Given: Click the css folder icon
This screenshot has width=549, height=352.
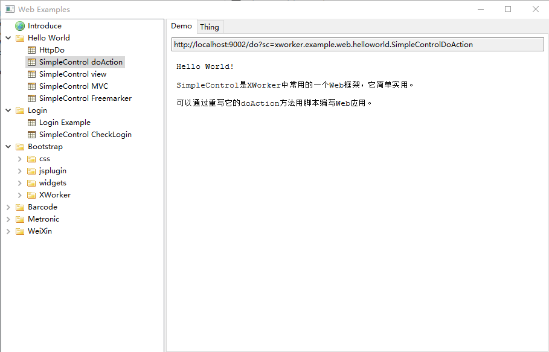Looking at the screenshot, I should [31, 159].
